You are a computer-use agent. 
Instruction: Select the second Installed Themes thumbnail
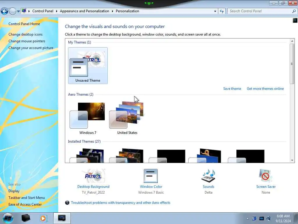[x=127, y=156]
